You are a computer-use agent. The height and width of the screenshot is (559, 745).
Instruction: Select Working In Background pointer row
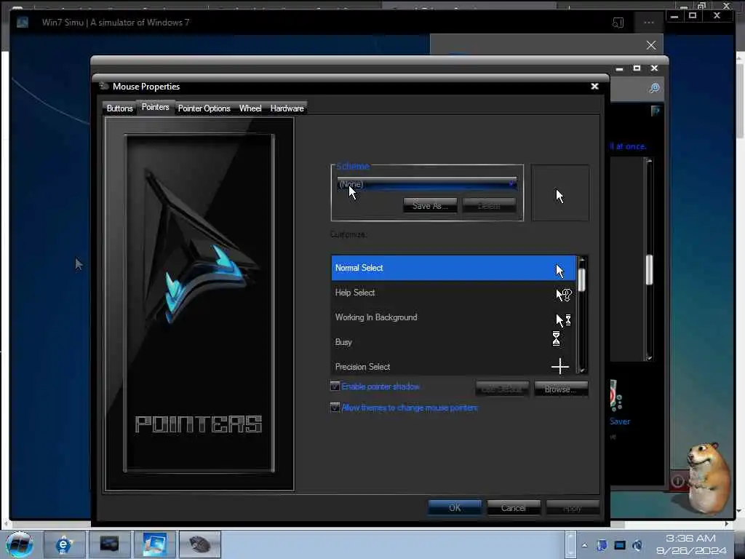click(x=453, y=317)
